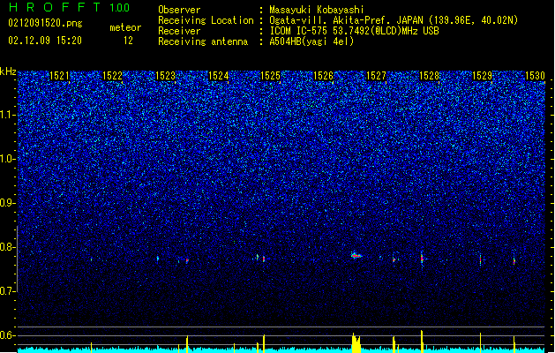Select the meteor count value 12
This screenshot has height=353, width=555.
point(128,41)
